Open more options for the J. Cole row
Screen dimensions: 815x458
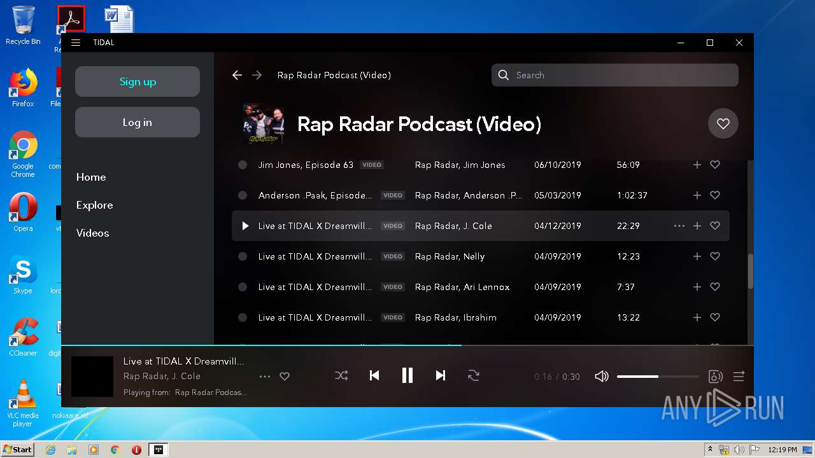coord(679,226)
